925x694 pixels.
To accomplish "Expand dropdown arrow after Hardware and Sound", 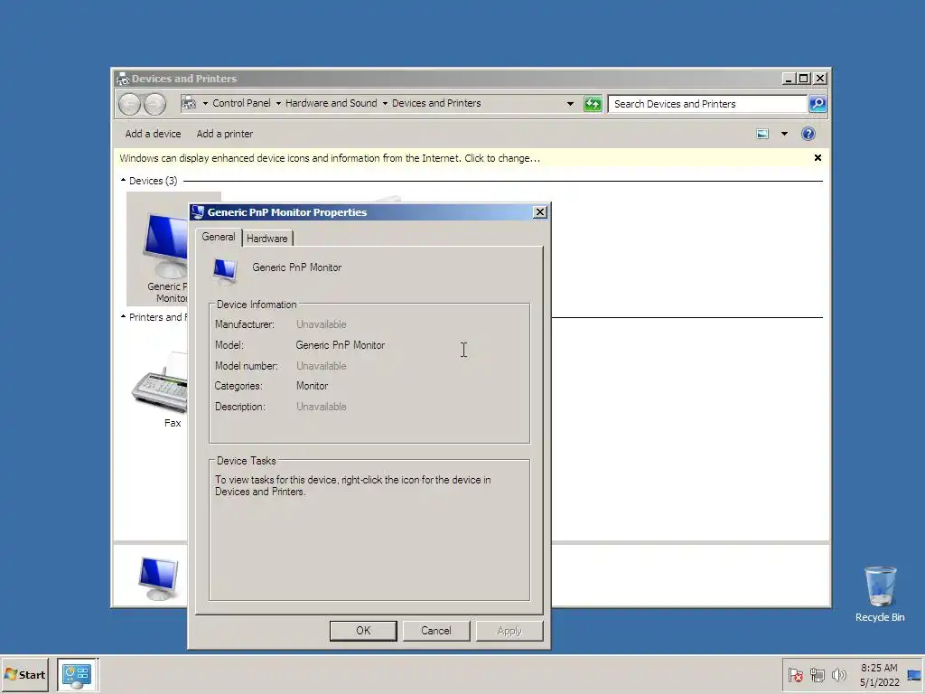I will 385,103.
